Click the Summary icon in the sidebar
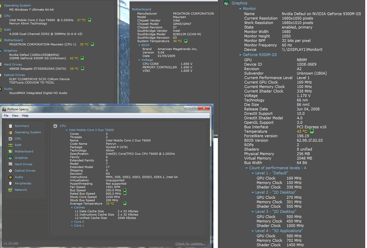This screenshot has width=367, height=248. coord(10,126)
